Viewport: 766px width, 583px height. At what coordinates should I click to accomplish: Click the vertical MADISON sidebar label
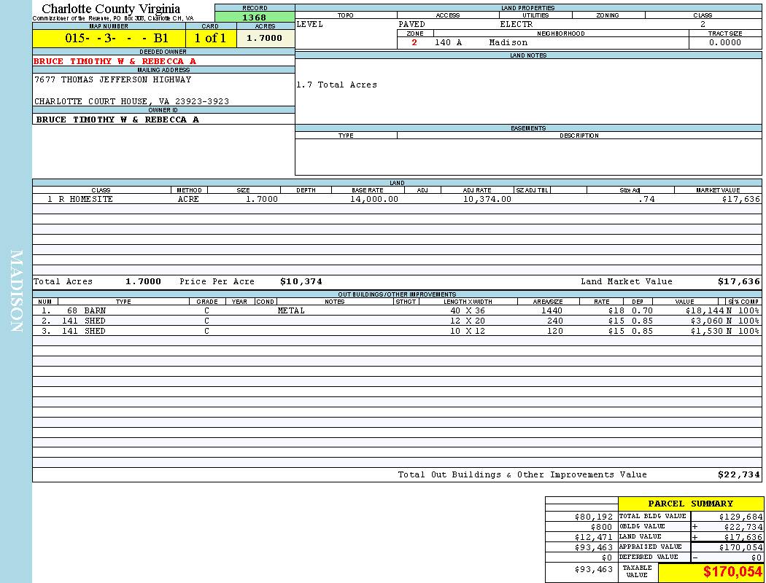(16, 291)
